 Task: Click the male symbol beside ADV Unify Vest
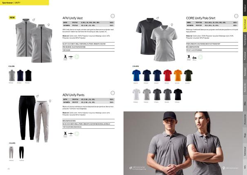[34, 20]
